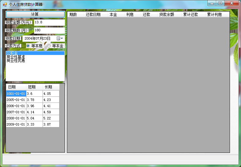The width and height of the screenshot is (241, 167).
Task: Maximize the 个人住房贷款计算器 window
Action: [x=220, y=3]
